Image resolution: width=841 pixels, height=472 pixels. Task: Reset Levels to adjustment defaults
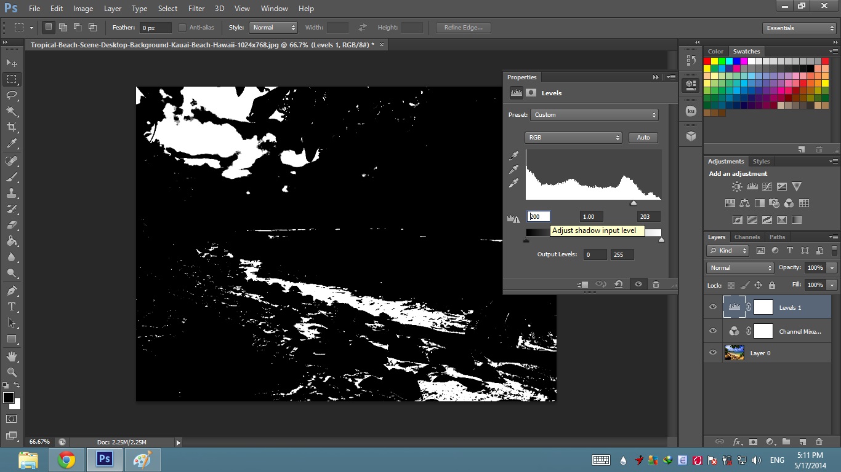[619, 285]
